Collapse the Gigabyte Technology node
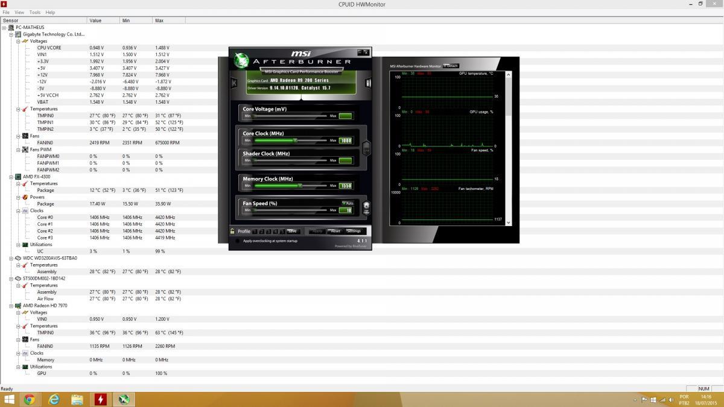The image size is (724, 407). tap(11, 34)
